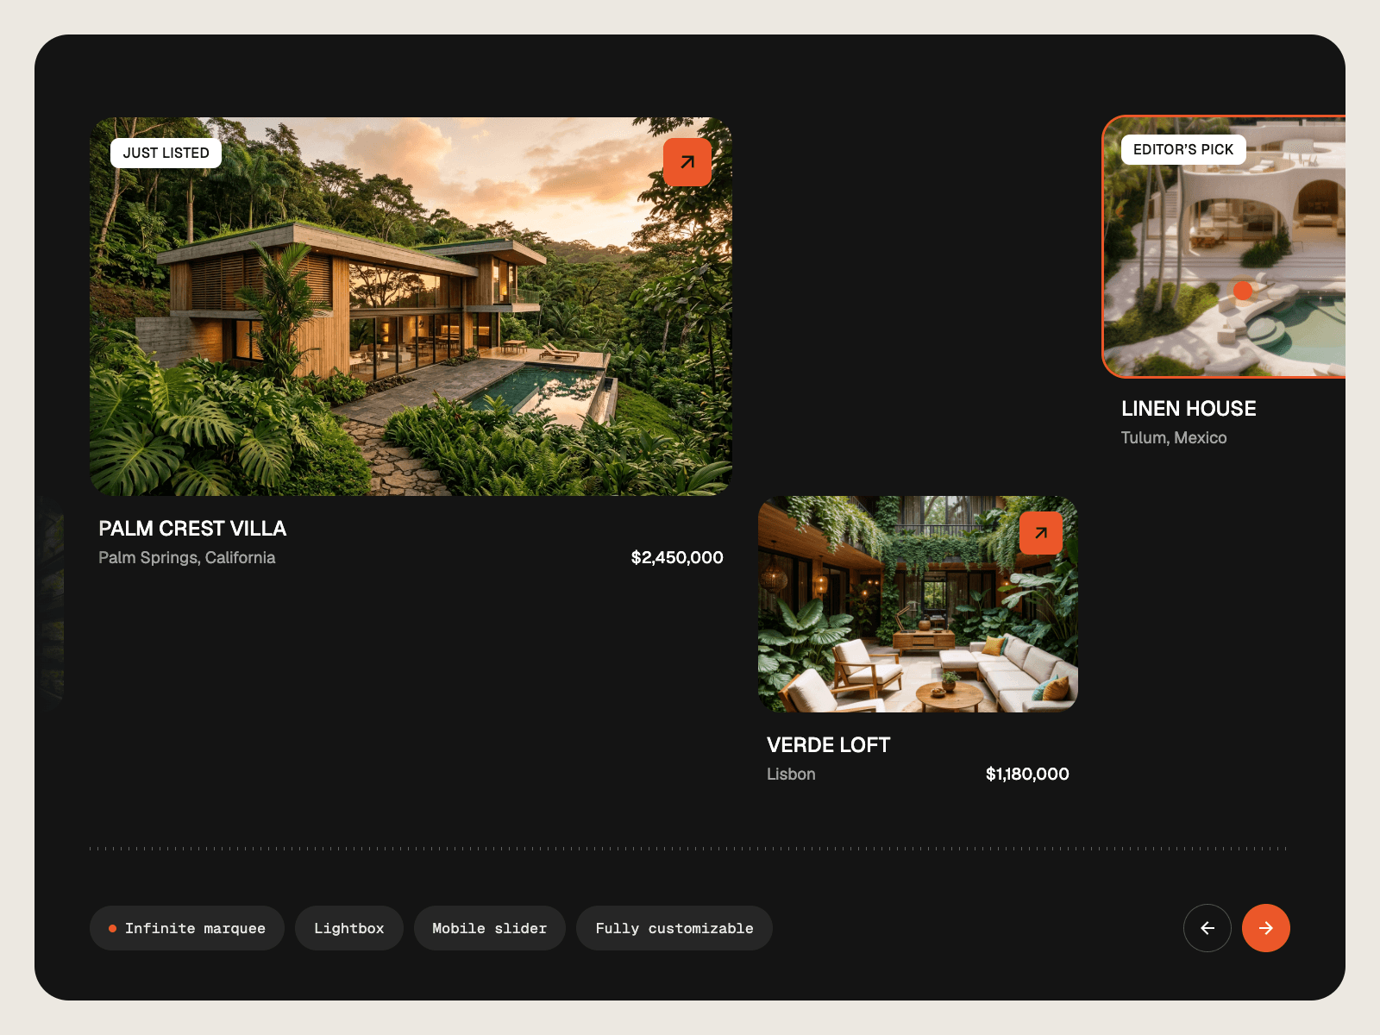The image size is (1380, 1035).
Task: Click the LINEN HOUSE title
Action: tap(1189, 409)
